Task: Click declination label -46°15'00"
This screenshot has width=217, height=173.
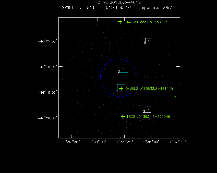Action: (x=47, y=92)
